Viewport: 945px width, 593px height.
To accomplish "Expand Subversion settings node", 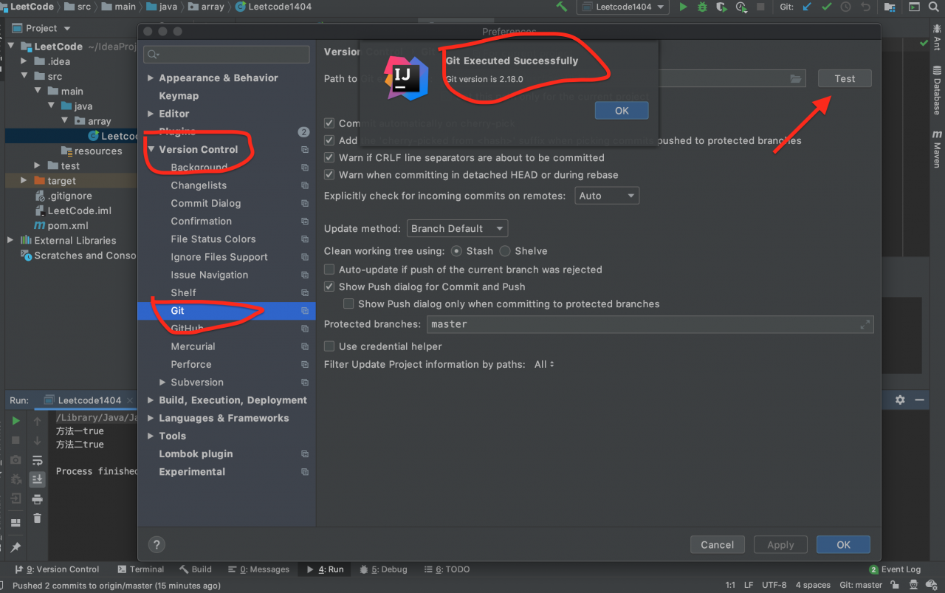I will (163, 383).
